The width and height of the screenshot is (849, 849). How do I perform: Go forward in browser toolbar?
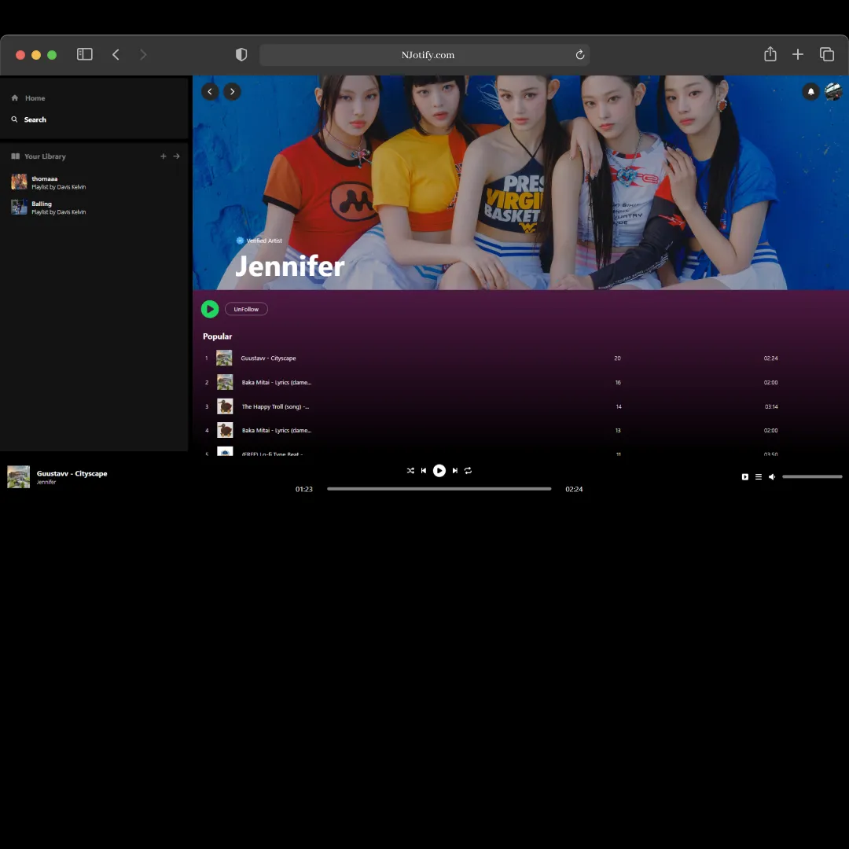point(143,54)
